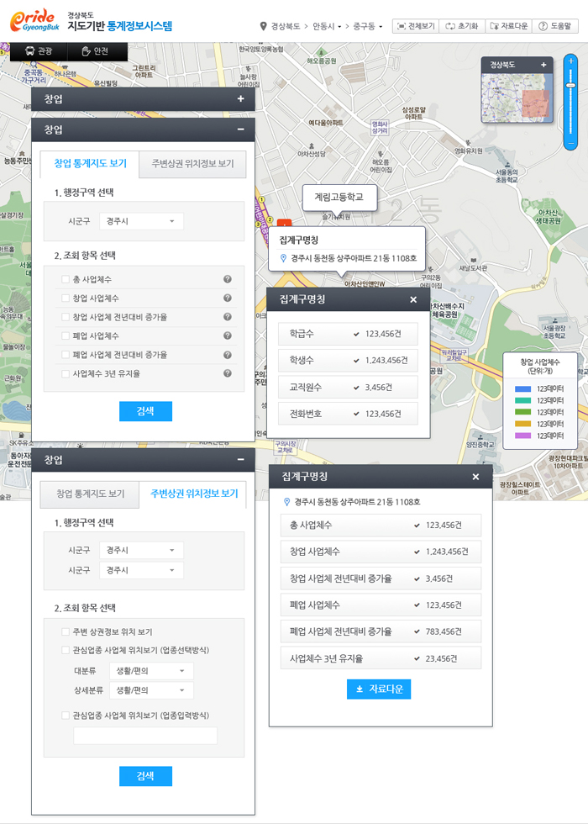This screenshot has height=824, width=588.
Task: Check the 창업 사업체수 checkbox
Action: 66,298
